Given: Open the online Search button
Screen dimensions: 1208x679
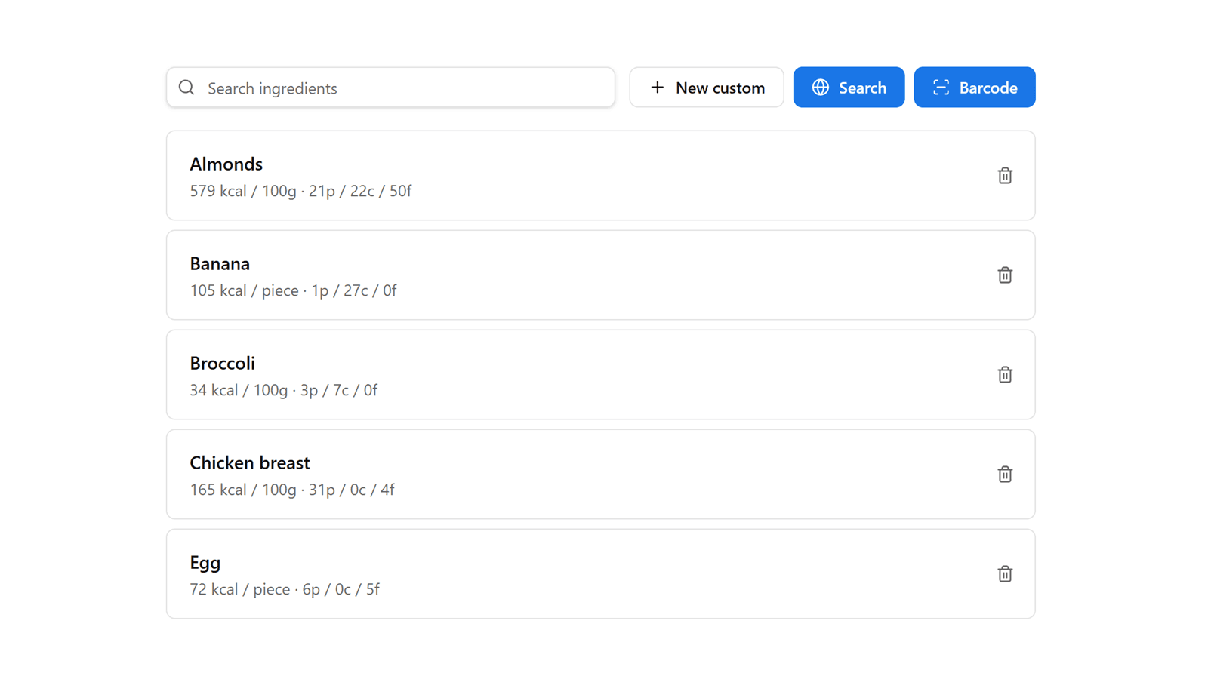Looking at the screenshot, I should (849, 88).
